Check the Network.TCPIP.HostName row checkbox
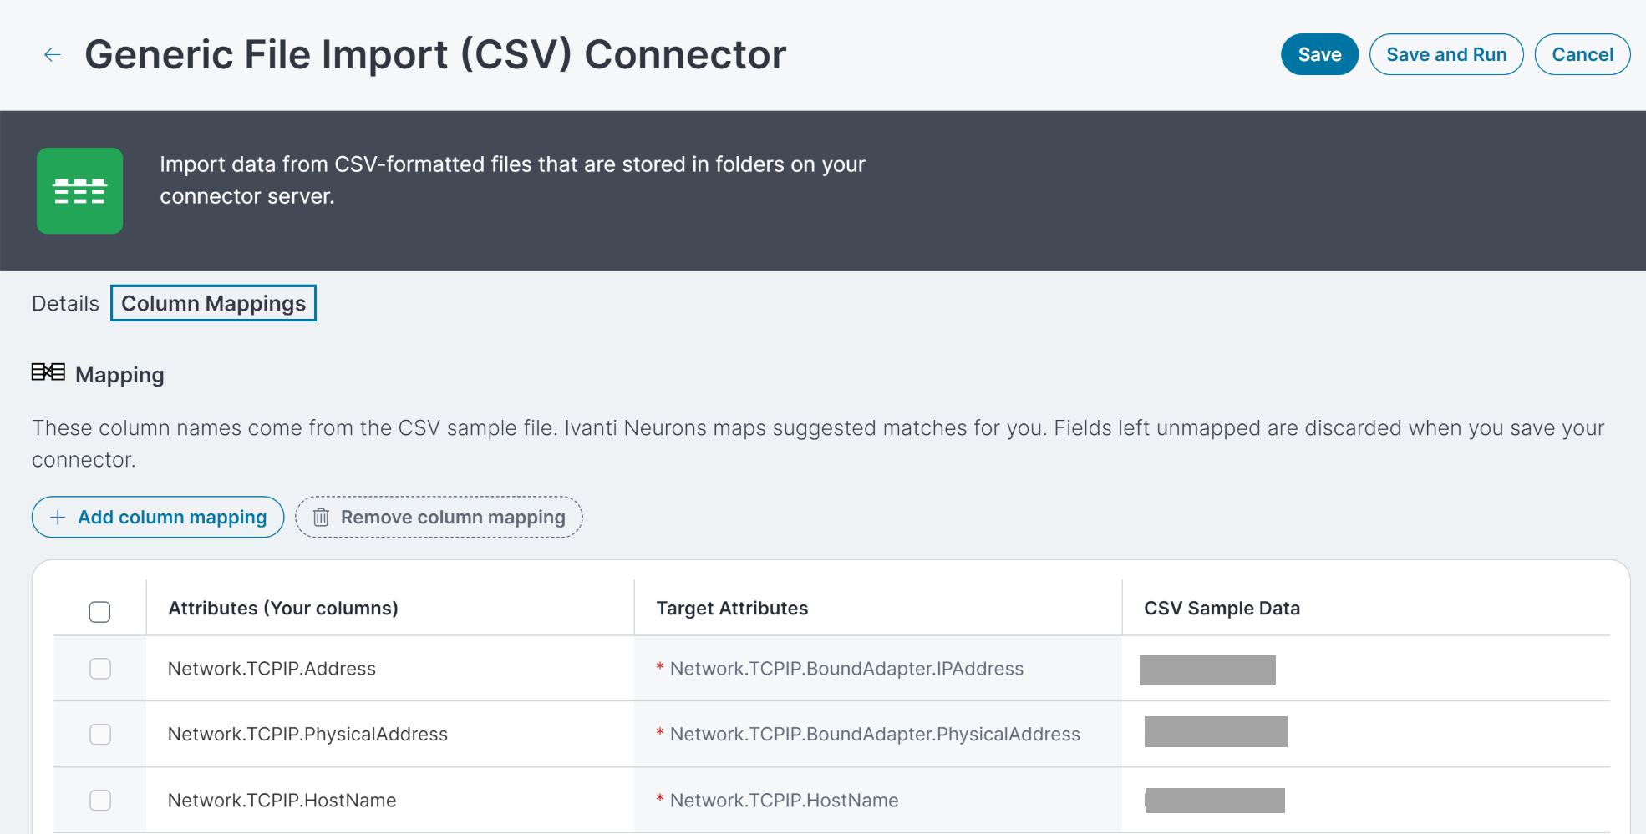 [x=100, y=800]
